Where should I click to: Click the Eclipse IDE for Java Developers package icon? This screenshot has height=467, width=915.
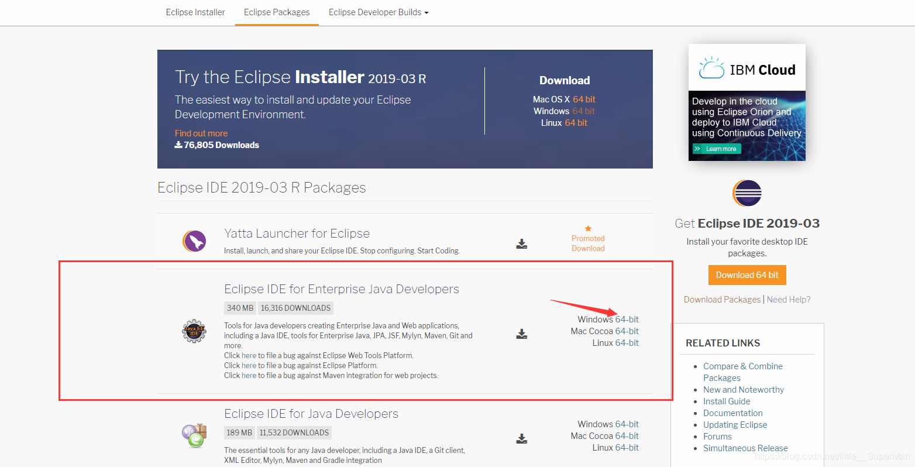click(x=194, y=434)
